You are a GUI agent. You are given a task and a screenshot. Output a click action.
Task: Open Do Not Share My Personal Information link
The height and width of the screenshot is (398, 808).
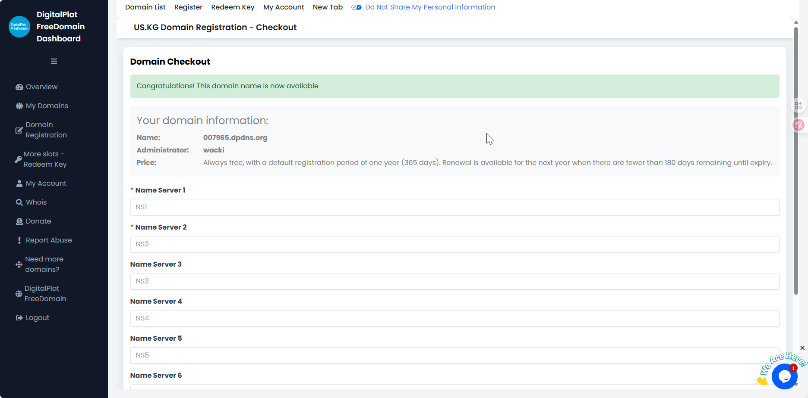[430, 7]
